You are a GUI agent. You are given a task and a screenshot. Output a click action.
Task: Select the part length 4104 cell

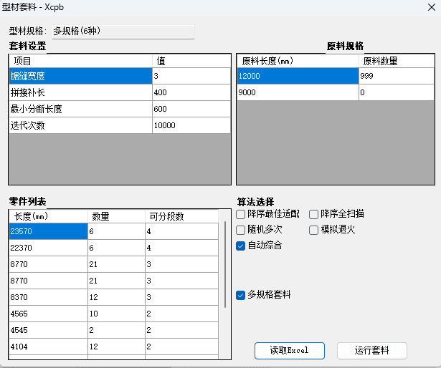coord(48,347)
